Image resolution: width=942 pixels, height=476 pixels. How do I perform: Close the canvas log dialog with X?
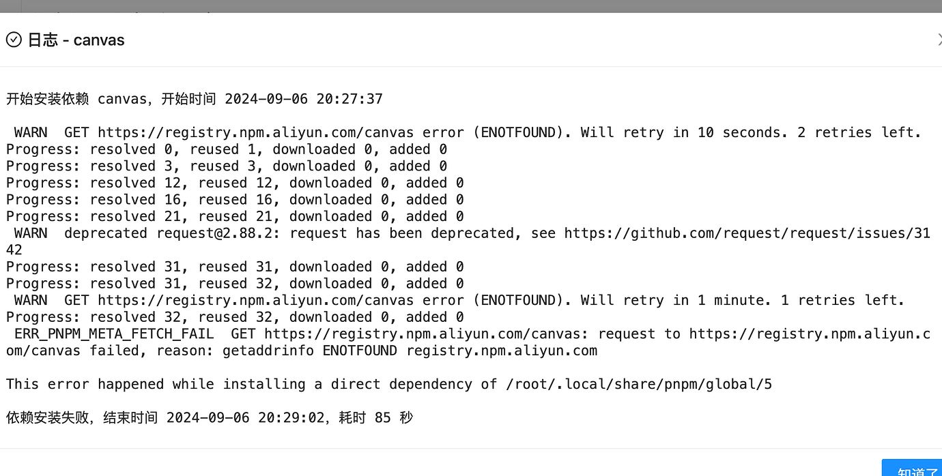(x=939, y=40)
